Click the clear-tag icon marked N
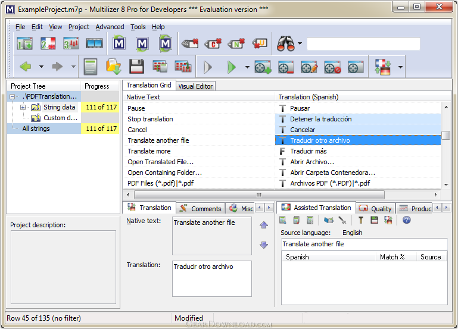This screenshot has height=329, width=458. pyautogui.click(x=236, y=44)
